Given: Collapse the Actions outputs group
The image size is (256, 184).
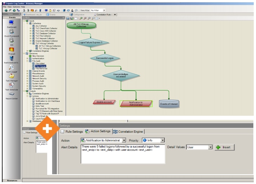Looking at the screenshot, I should pyautogui.click(x=27, y=96).
